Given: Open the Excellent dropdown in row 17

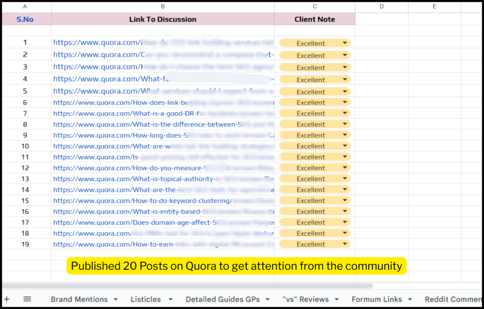Looking at the screenshot, I should (x=315, y=222).
